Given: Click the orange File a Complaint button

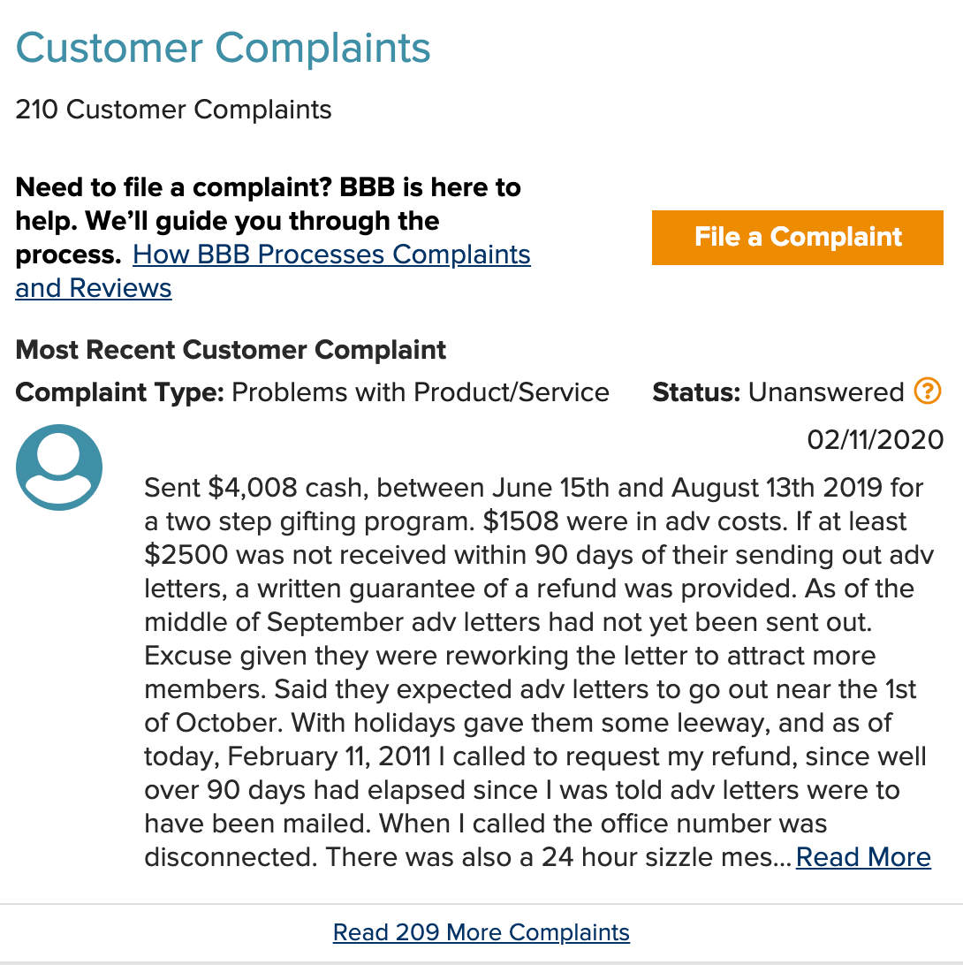Looking at the screenshot, I should [x=798, y=238].
